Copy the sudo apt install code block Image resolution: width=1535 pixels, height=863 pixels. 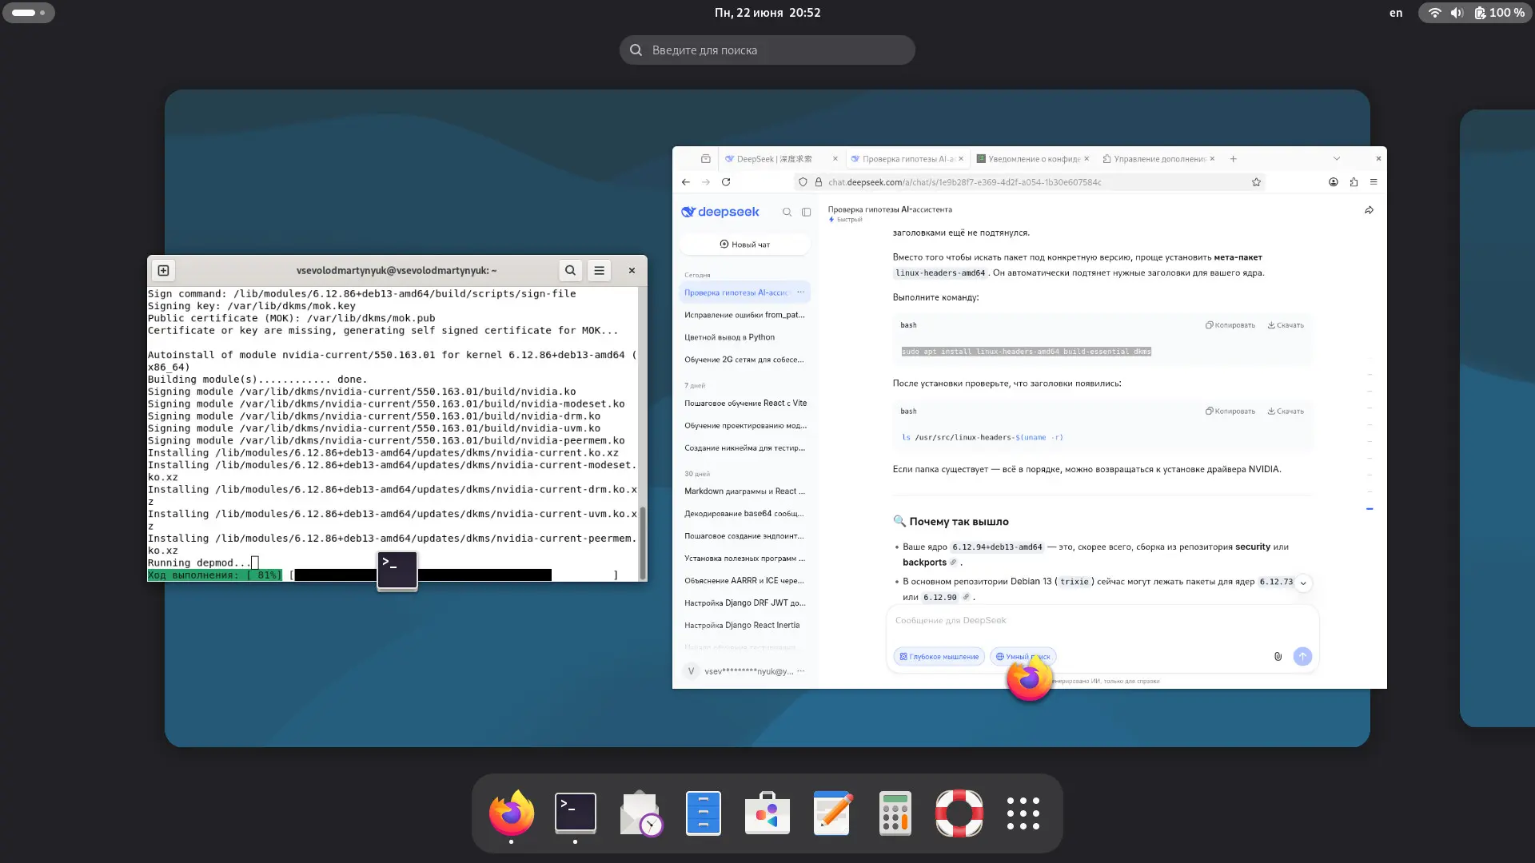pos(1230,325)
